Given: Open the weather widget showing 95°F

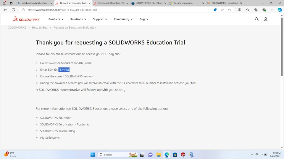Looking at the screenshot, I should tap(10, 155).
